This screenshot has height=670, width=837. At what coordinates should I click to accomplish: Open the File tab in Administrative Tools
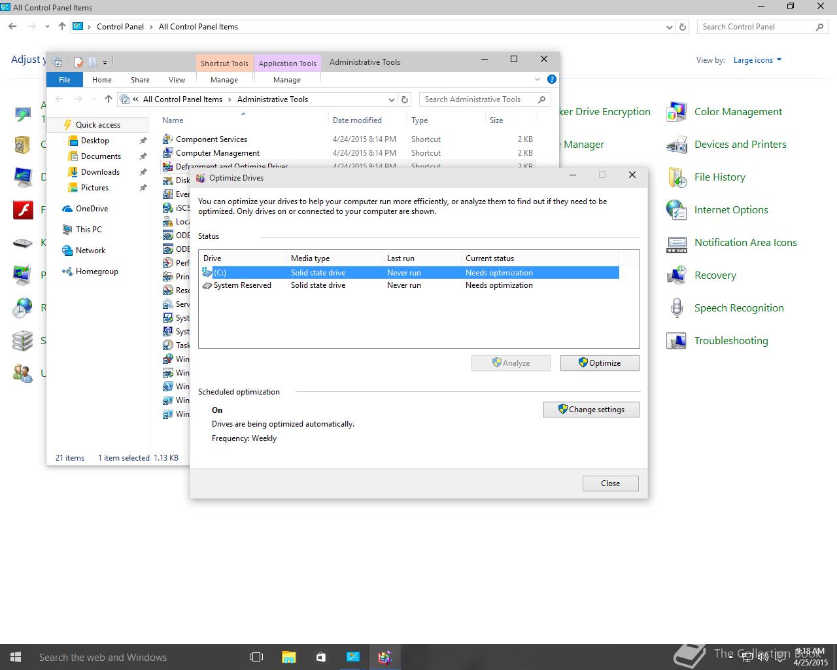click(65, 80)
